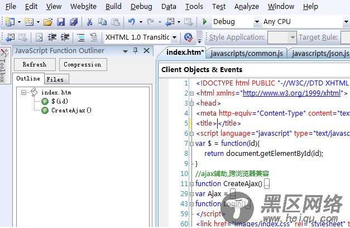Click the Compression button
The image size is (350, 228).
pos(83,64)
